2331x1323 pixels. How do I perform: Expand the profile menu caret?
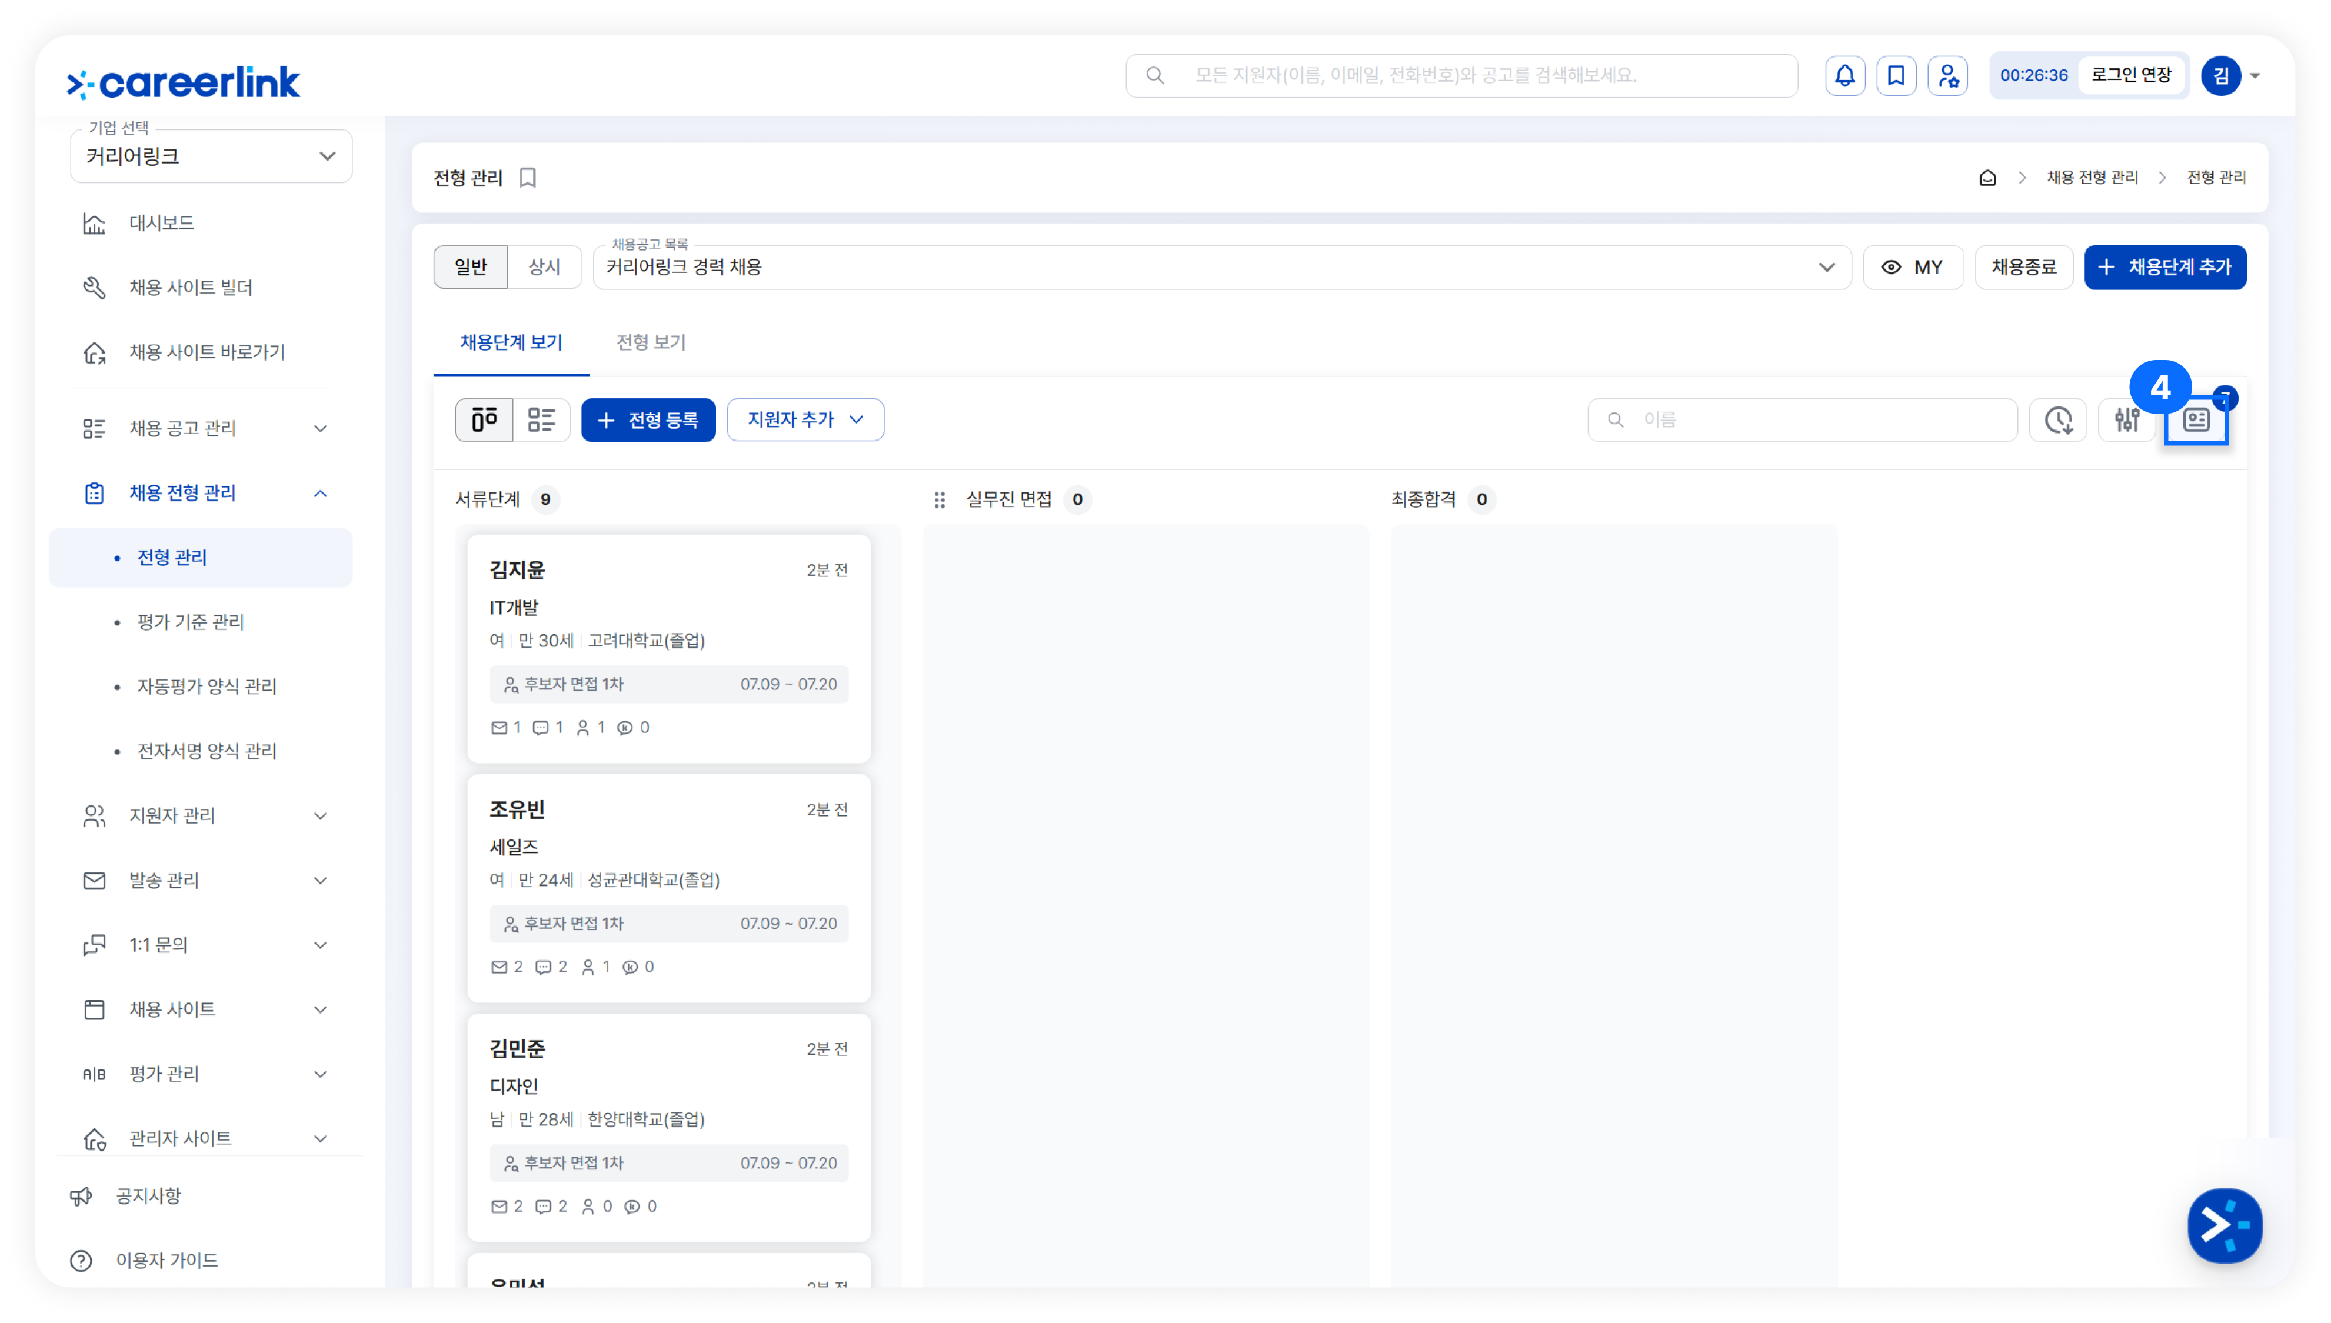(x=2256, y=76)
